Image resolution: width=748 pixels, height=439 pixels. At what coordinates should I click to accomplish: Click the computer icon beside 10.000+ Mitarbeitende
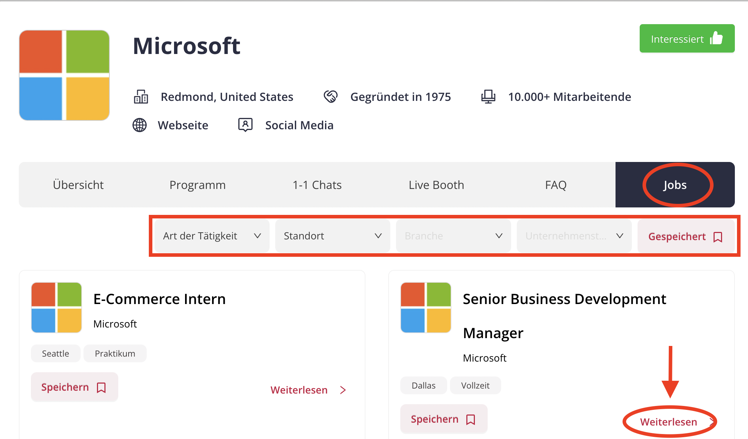488,97
